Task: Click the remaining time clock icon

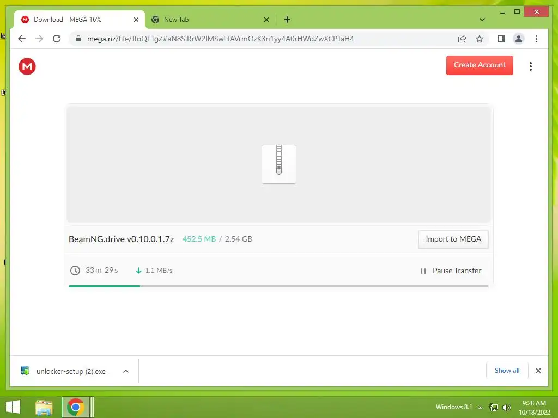Action: [x=75, y=271]
